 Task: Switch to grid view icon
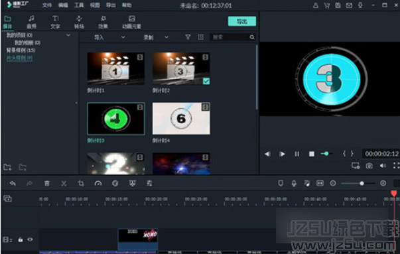[x=201, y=37]
